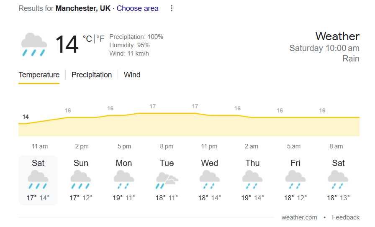Click the Feedback link
This screenshot has width=375, height=227.
pos(346,217)
